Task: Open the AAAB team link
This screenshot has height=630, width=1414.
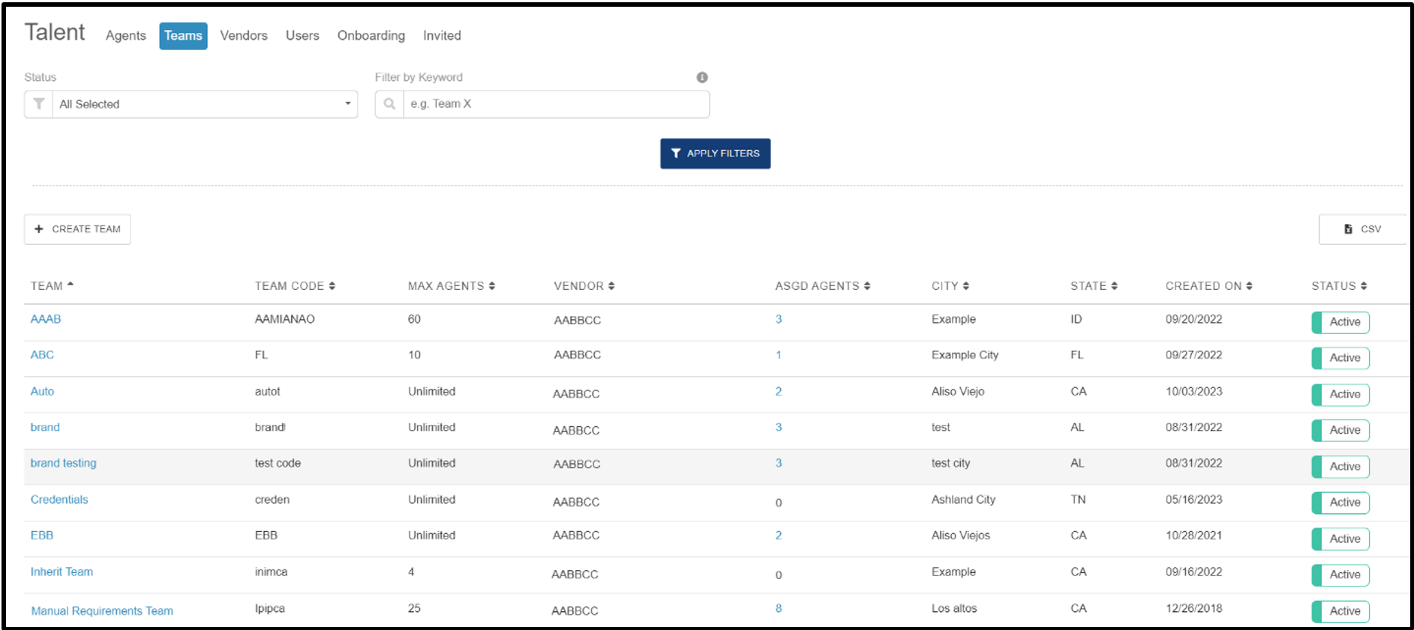Action: 46,319
